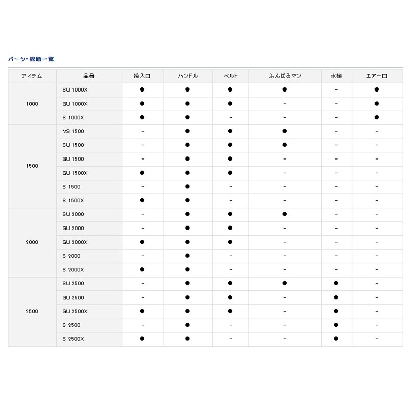
Task: Click the 投入口 dot for GU 1500X
Action: click(142, 173)
